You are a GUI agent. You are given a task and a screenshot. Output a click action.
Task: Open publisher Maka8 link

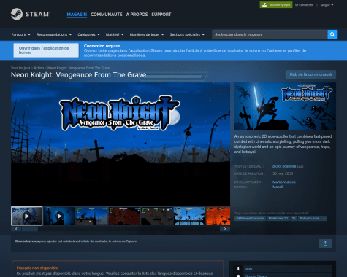point(278,187)
